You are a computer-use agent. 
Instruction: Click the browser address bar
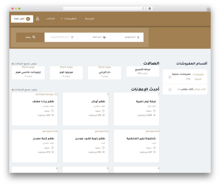tap(104, 8)
